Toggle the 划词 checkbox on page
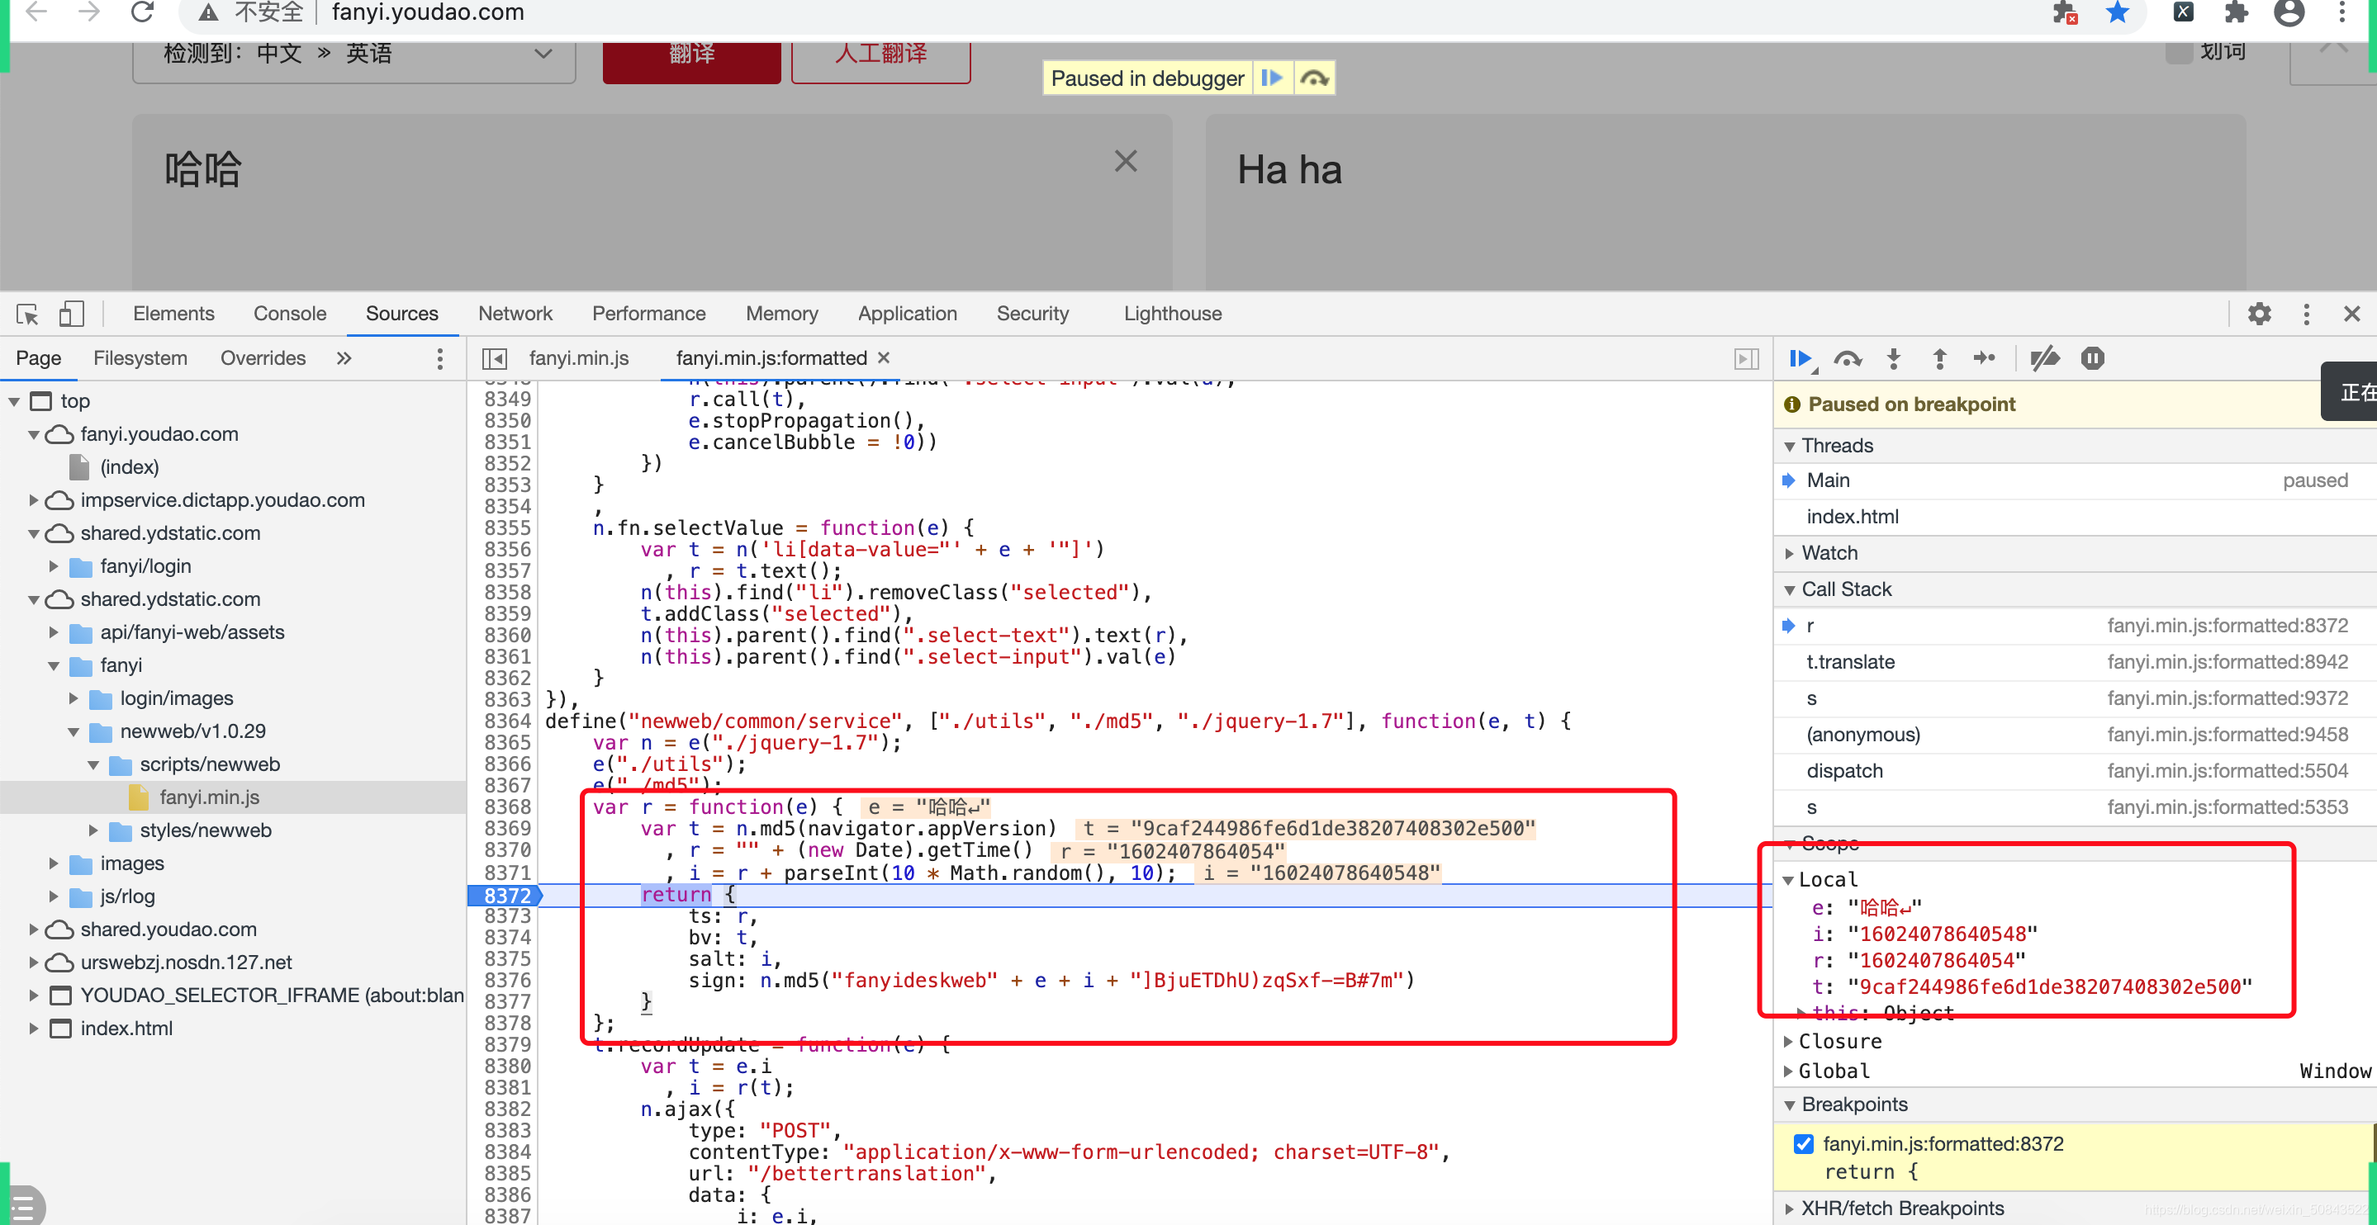The image size is (2377, 1225). [2180, 52]
